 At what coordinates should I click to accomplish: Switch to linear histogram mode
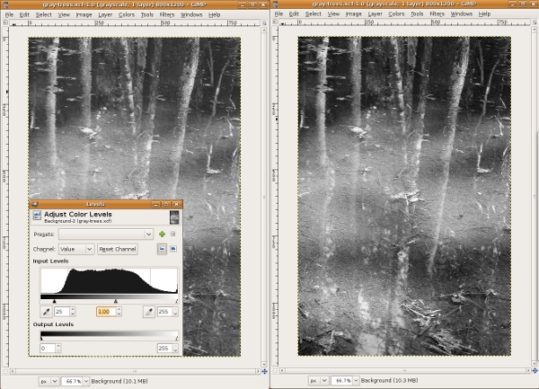(162, 249)
